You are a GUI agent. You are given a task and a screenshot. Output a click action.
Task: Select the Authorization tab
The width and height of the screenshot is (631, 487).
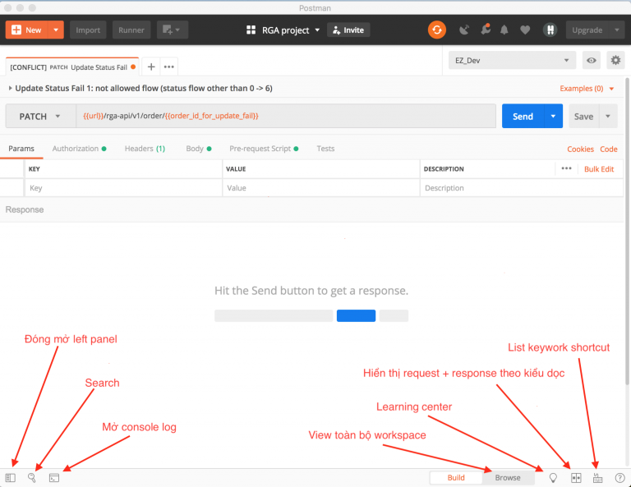point(79,149)
